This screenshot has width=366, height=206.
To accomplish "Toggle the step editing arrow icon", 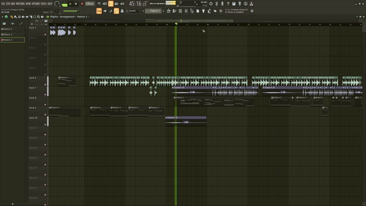I will tap(105, 11).
